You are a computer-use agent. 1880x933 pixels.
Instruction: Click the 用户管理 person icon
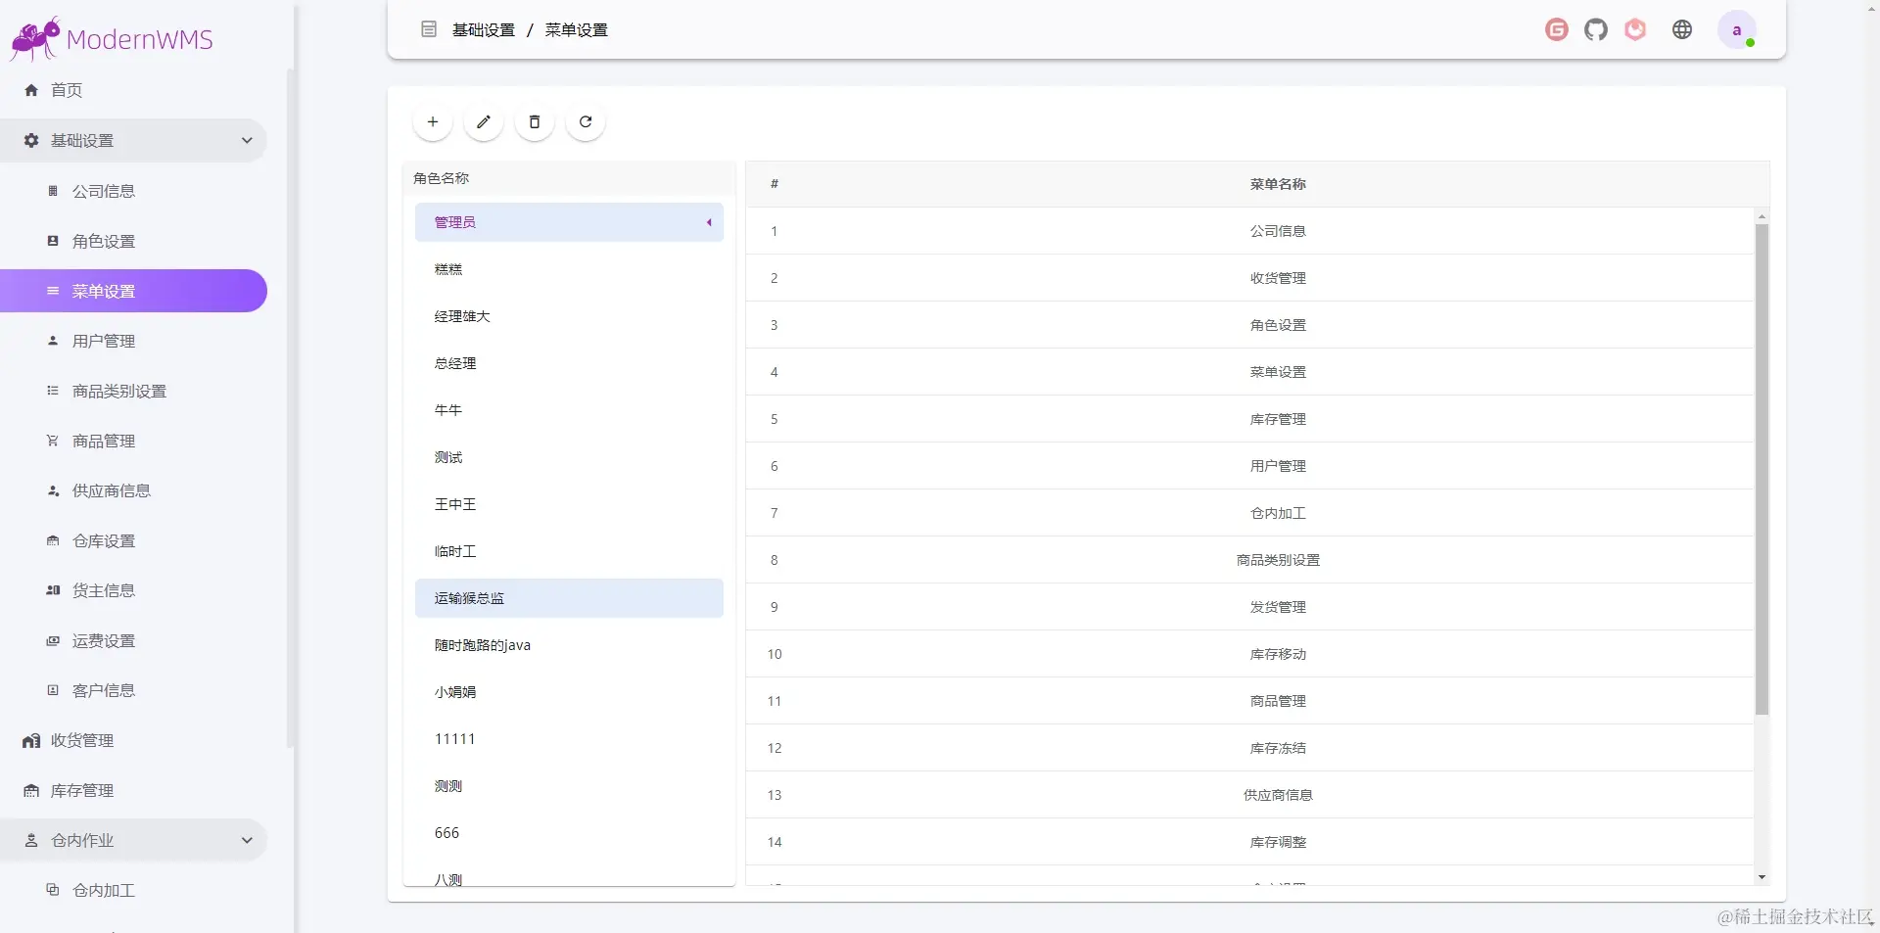pyautogui.click(x=53, y=341)
